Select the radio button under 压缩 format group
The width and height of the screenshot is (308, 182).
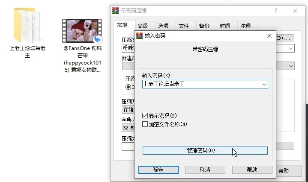128,87
